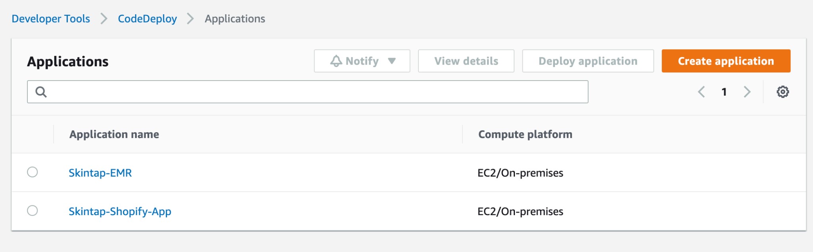The image size is (813, 252).
Task: Focus the applications search field
Action: point(314,92)
